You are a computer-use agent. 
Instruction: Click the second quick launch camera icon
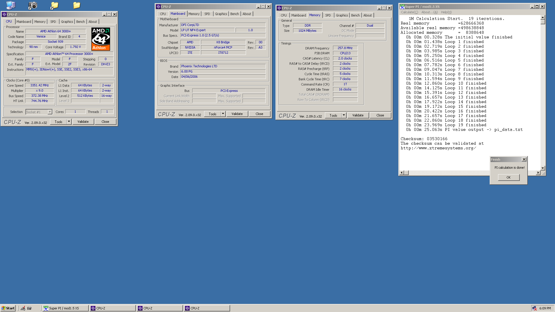coord(29,308)
